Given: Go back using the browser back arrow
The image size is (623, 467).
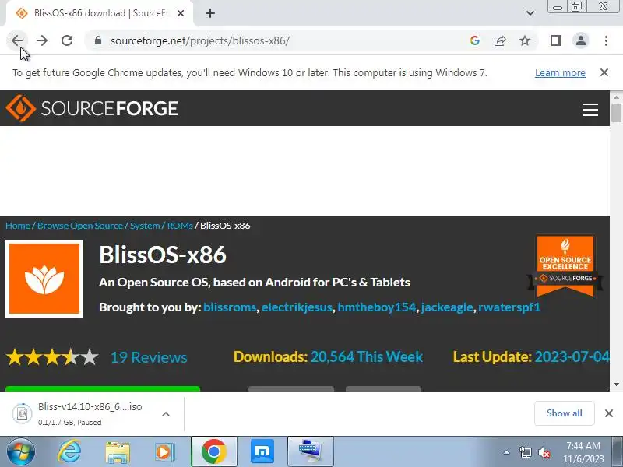Looking at the screenshot, I should (17, 40).
